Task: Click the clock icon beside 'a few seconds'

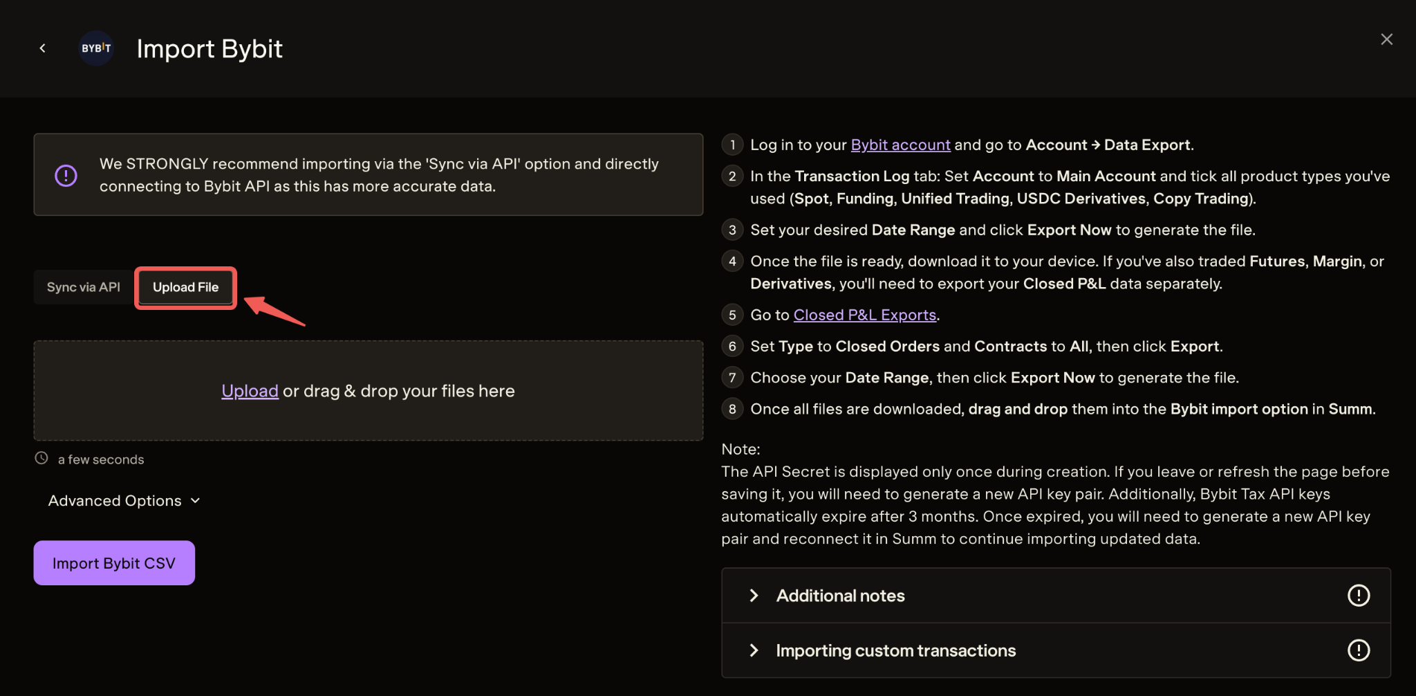Action: 41,459
